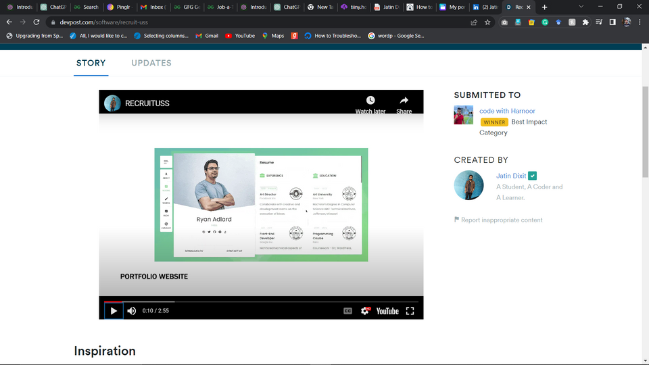The height and width of the screenshot is (365, 649).
Task: Click the Watch later clock icon
Action: [x=370, y=101]
